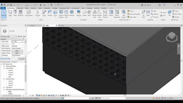183x103 pixels.
Task: Select the Curtain System tool
Action: point(61,14)
